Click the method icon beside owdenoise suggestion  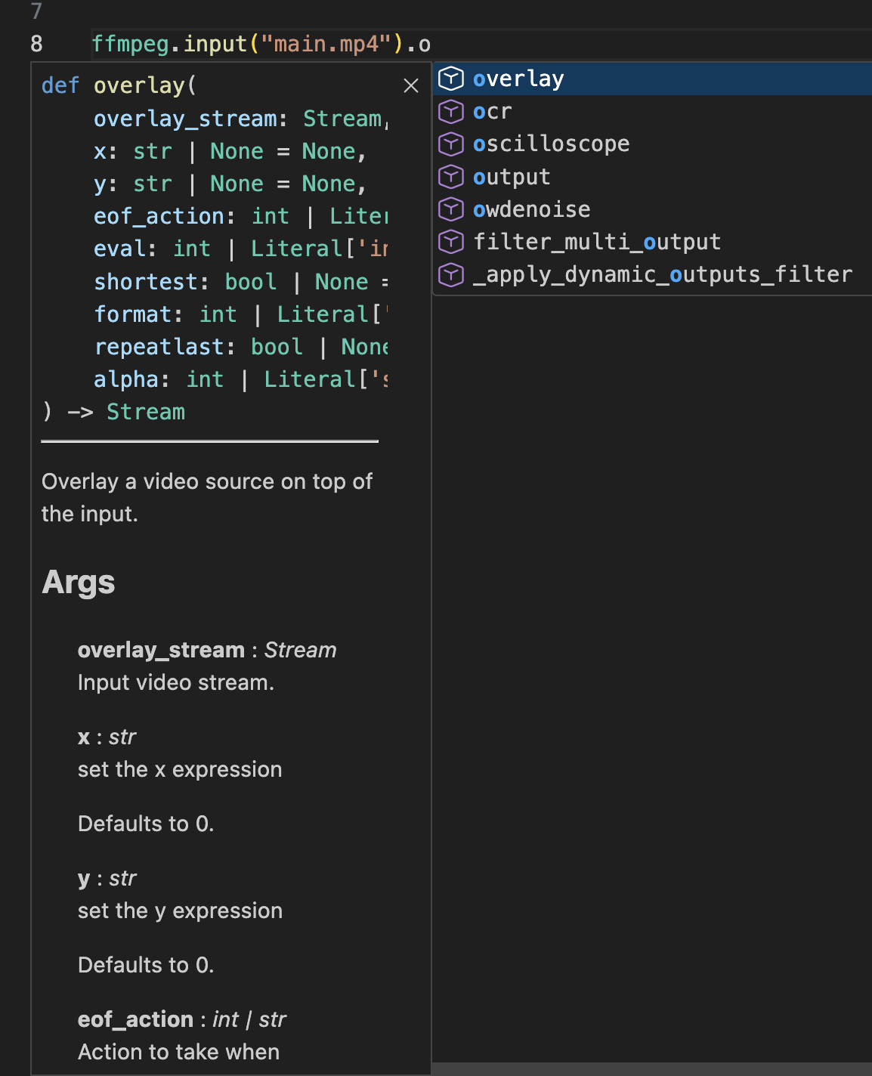click(x=451, y=209)
